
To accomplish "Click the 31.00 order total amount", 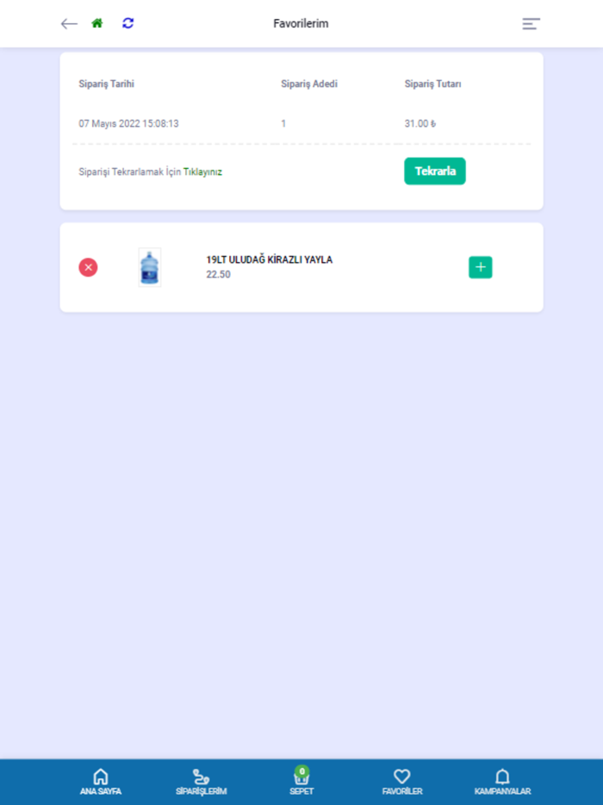I will coord(420,124).
